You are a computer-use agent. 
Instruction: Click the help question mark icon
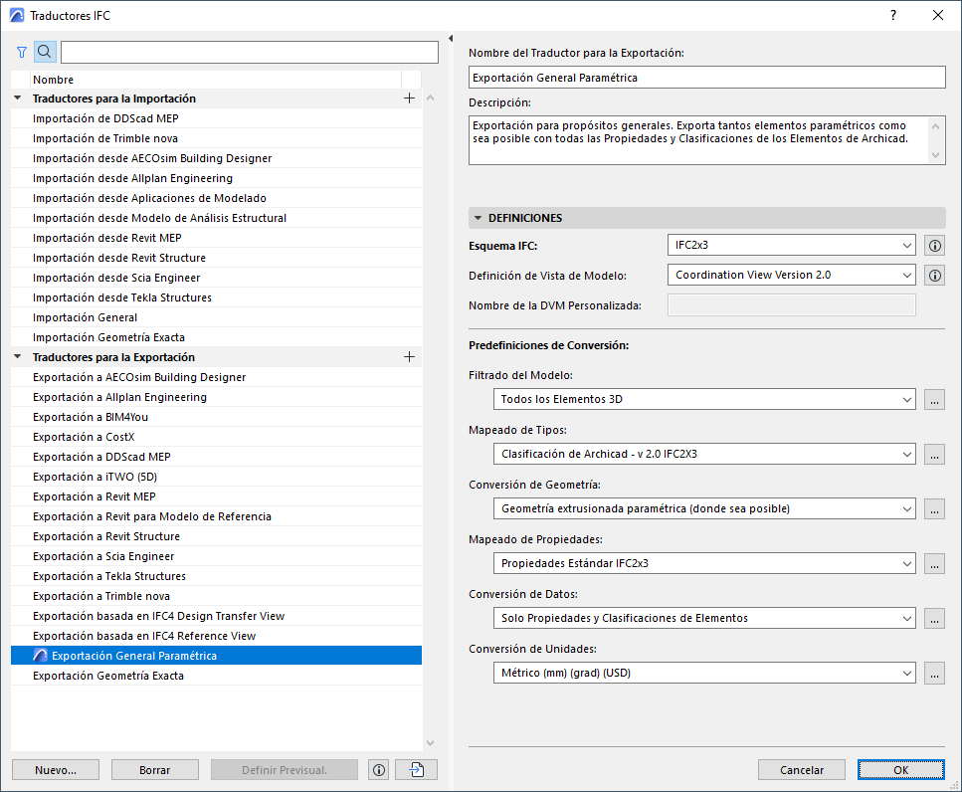click(893, 15)
